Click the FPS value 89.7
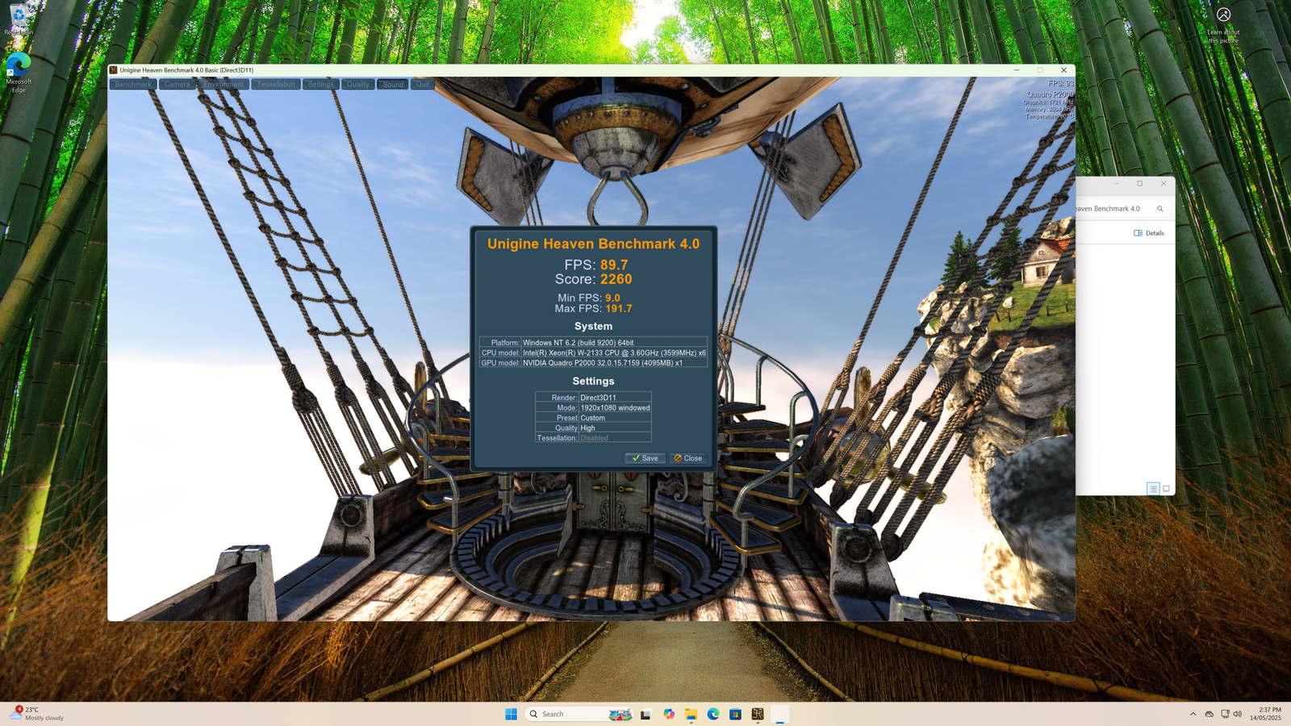Viewport: 1291px width, 726px height. (x=614, y=265)
